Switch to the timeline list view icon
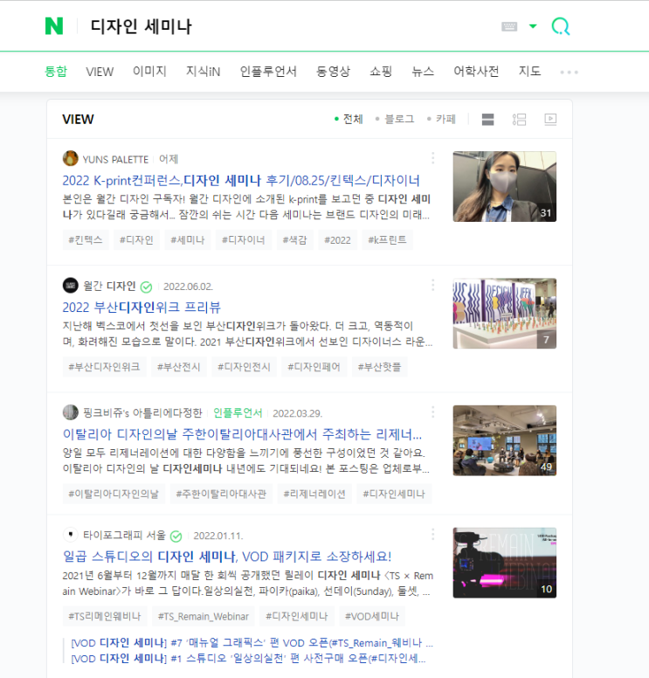649x678 pixels. pyautogui.click(x=519, y=120)
